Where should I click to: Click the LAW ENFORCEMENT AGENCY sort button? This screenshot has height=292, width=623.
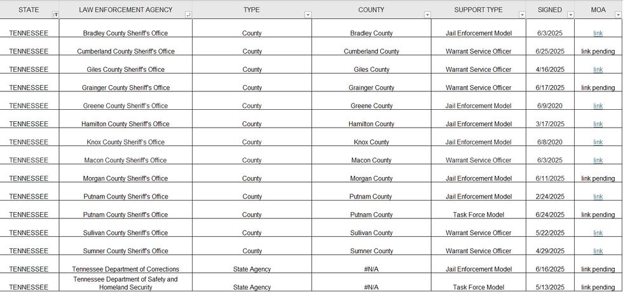(188, 15)
